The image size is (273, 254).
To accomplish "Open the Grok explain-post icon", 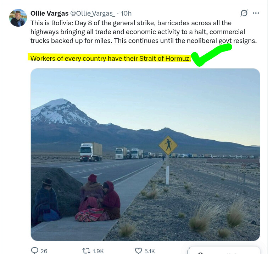I will 244,13.
